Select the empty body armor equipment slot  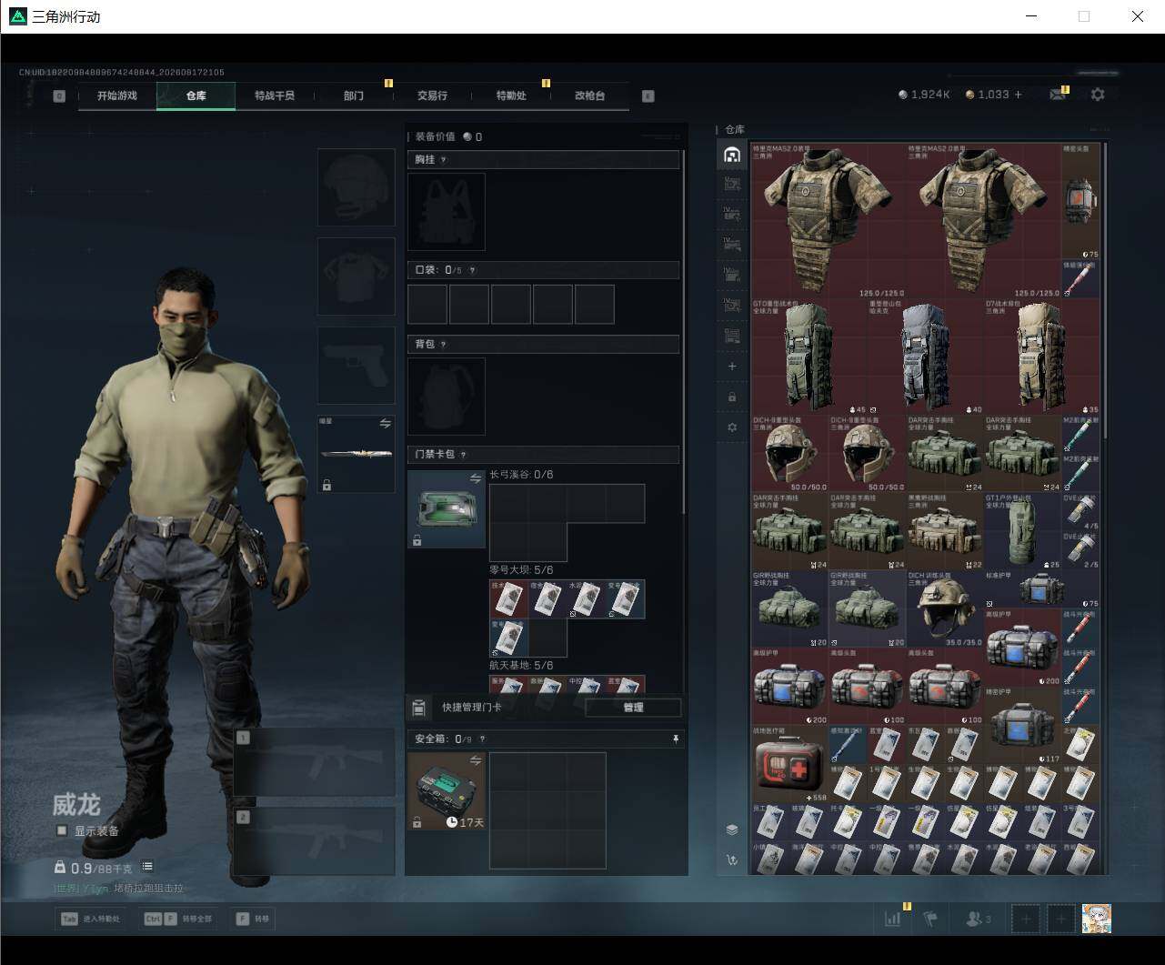pyautogui.click(x=357, y=276)
